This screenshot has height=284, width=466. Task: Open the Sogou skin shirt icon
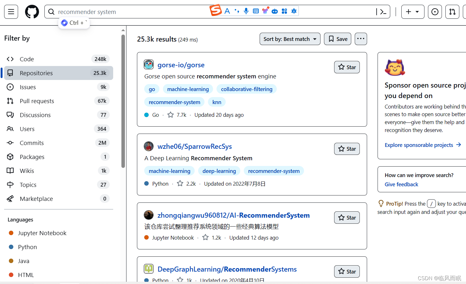point(265,10)
